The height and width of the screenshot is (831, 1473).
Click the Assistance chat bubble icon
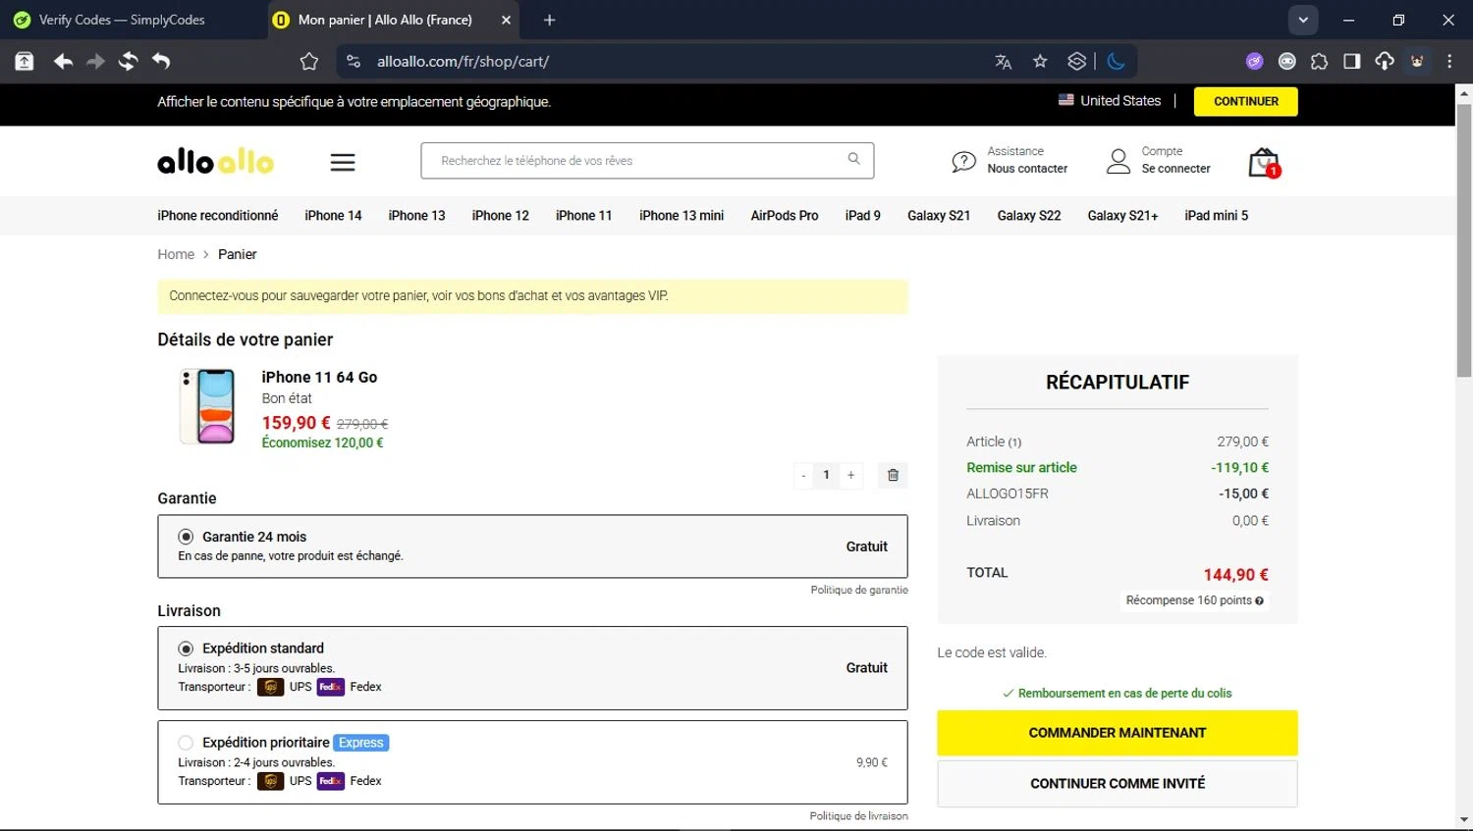963,162
